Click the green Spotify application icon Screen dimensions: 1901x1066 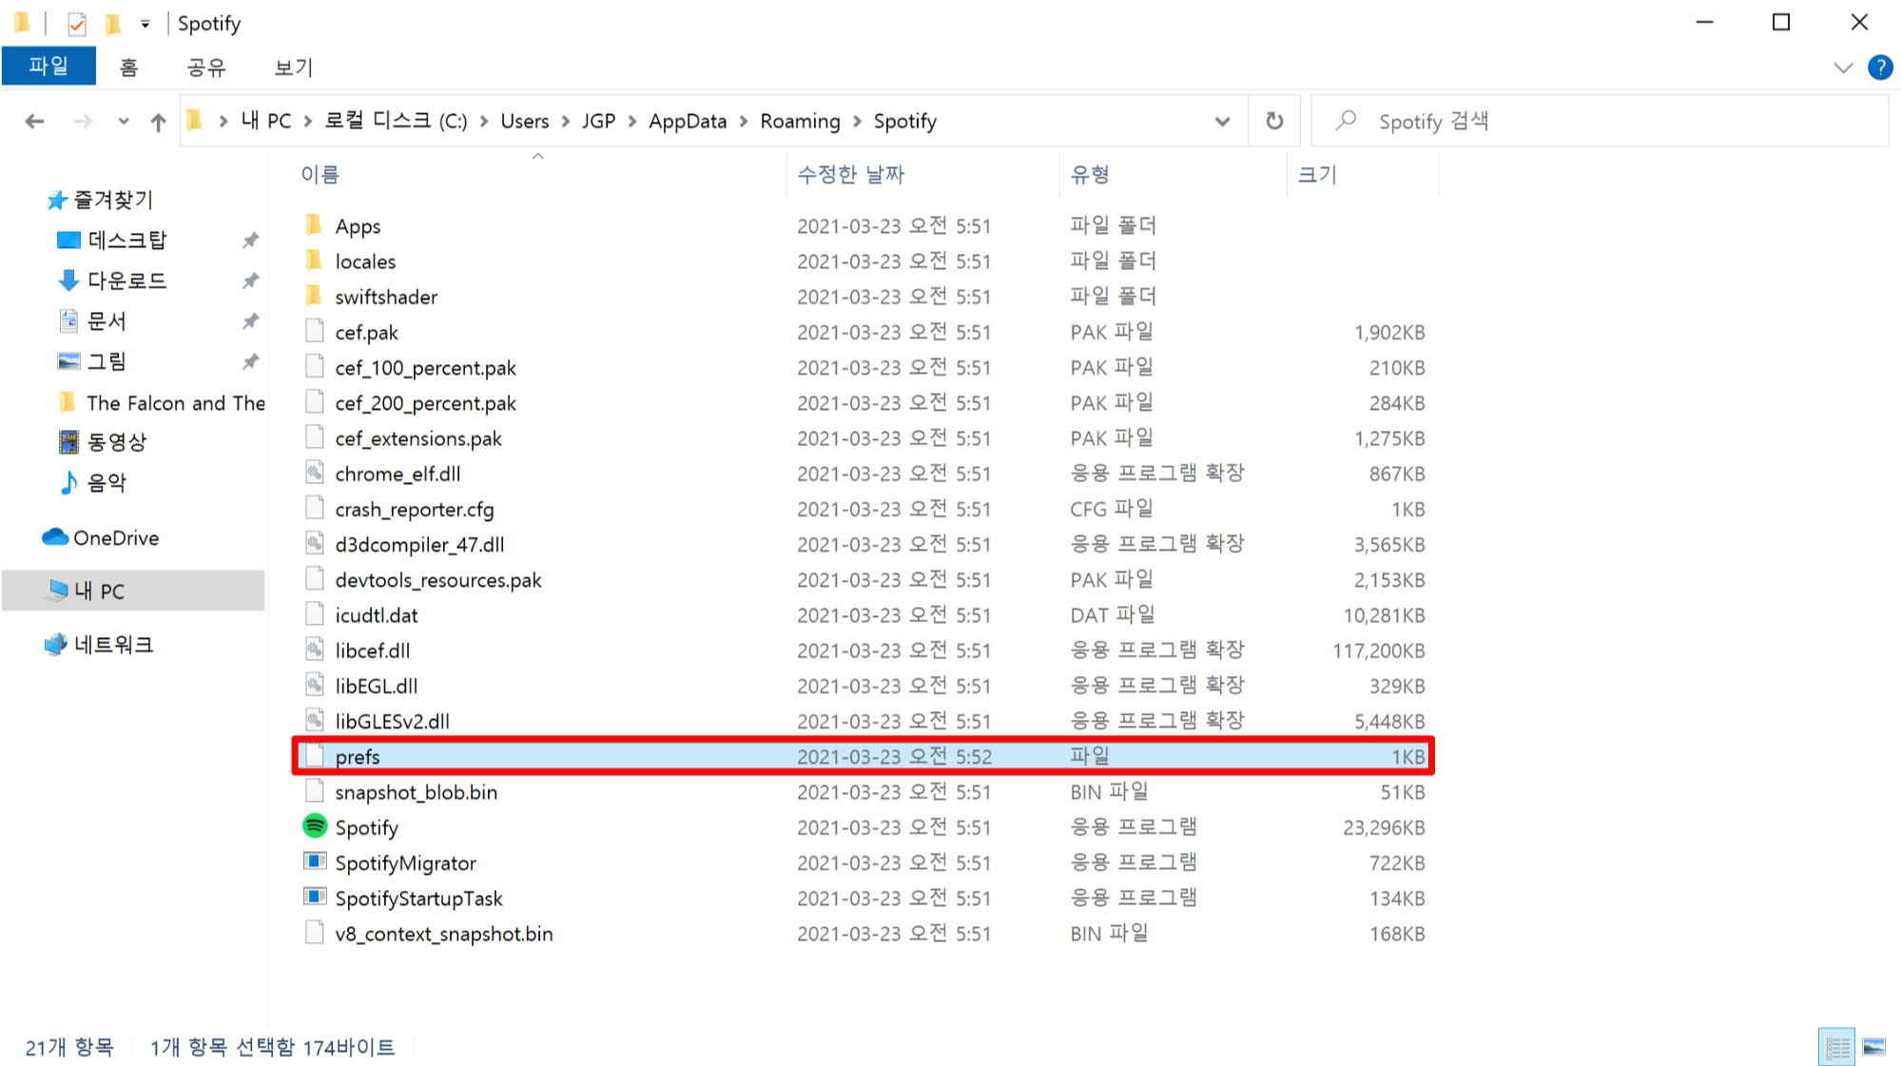click(x=315, y=826)
